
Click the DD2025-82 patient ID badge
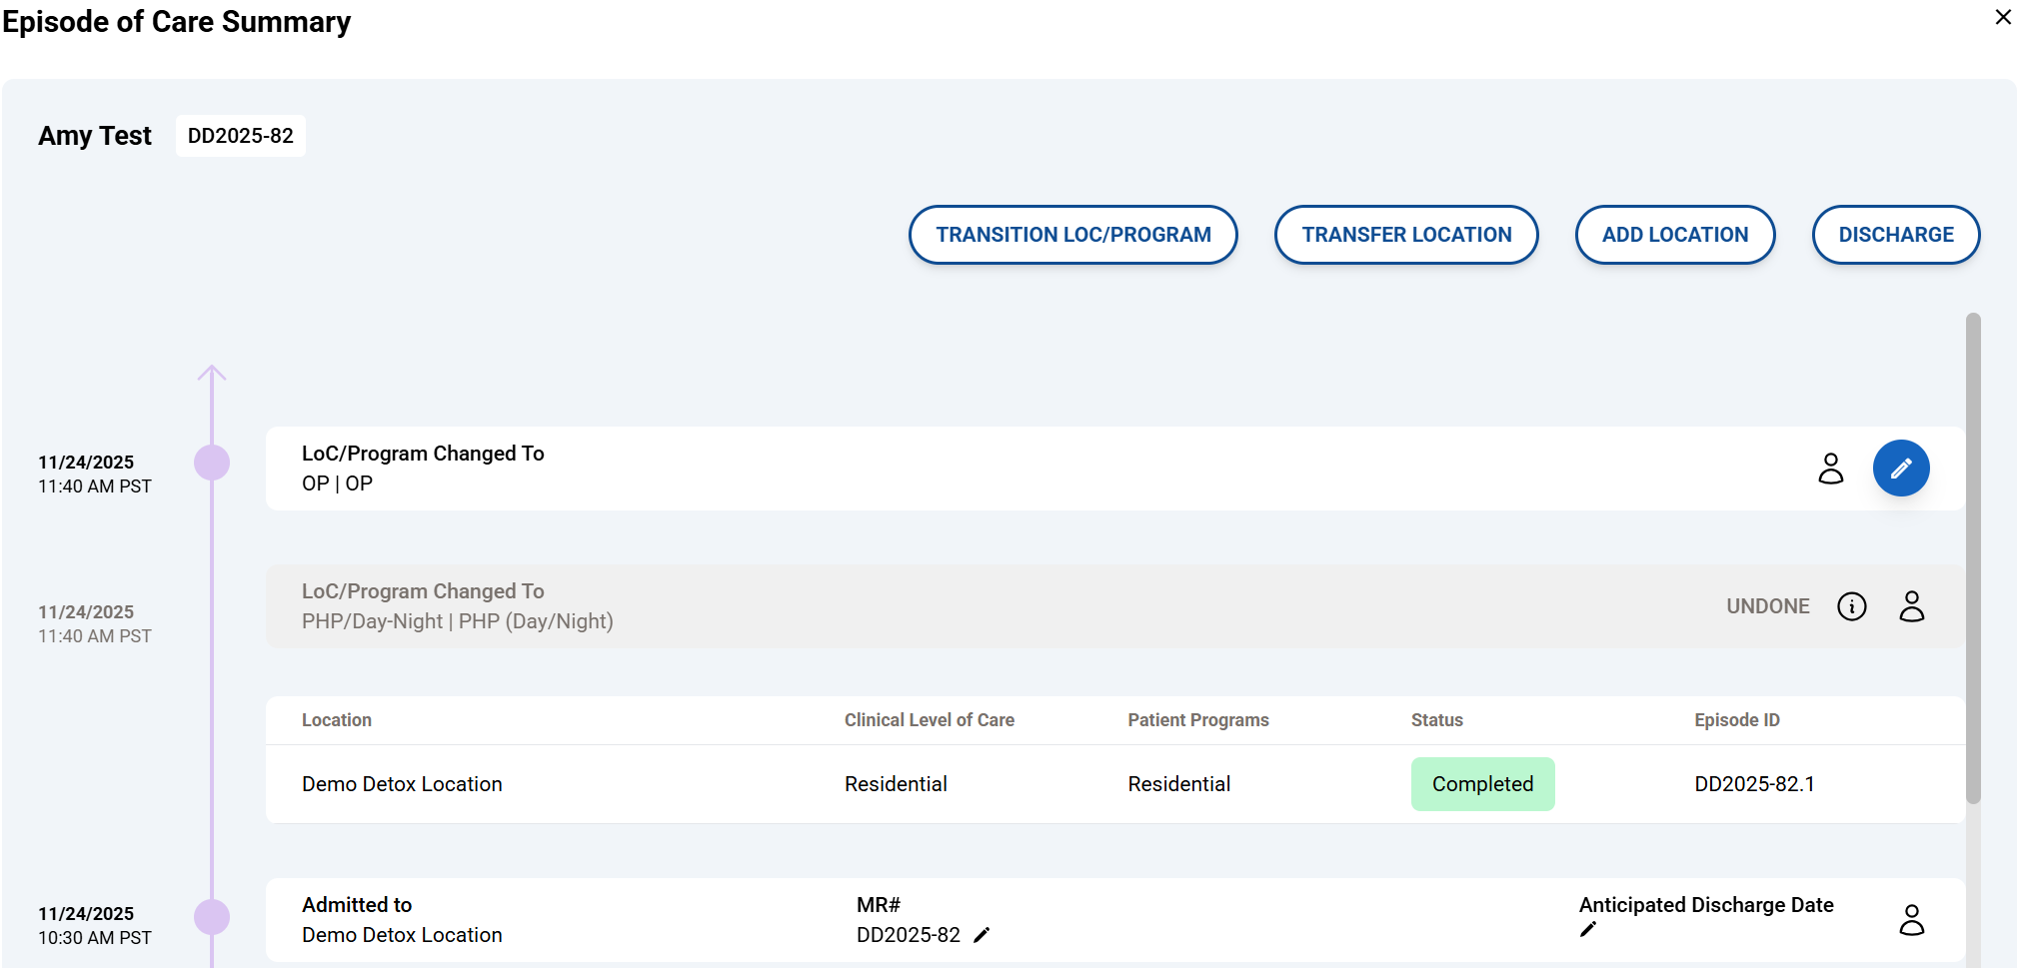click(241, 136)
